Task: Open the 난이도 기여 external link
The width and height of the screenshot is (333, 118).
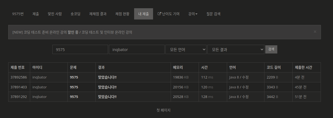Action: 168,14
